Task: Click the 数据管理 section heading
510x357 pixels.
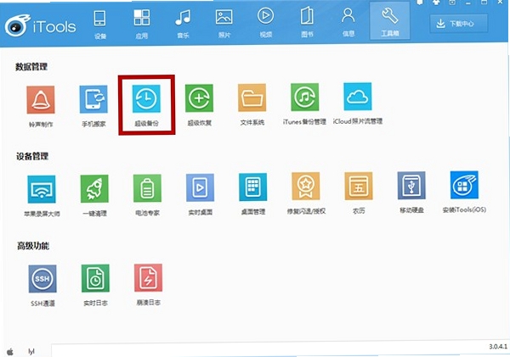Action: point(31,67)
